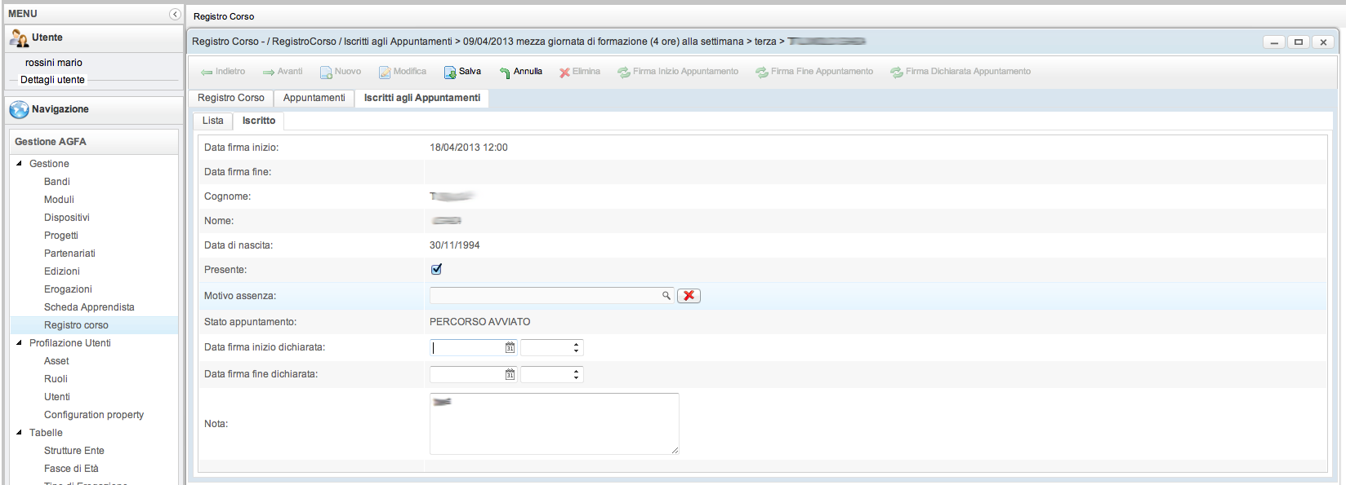Screen dimensions: 1346x485
Task: Collapse the Gestione tree node
Action: pyautogui.click(x=20, y=164)
